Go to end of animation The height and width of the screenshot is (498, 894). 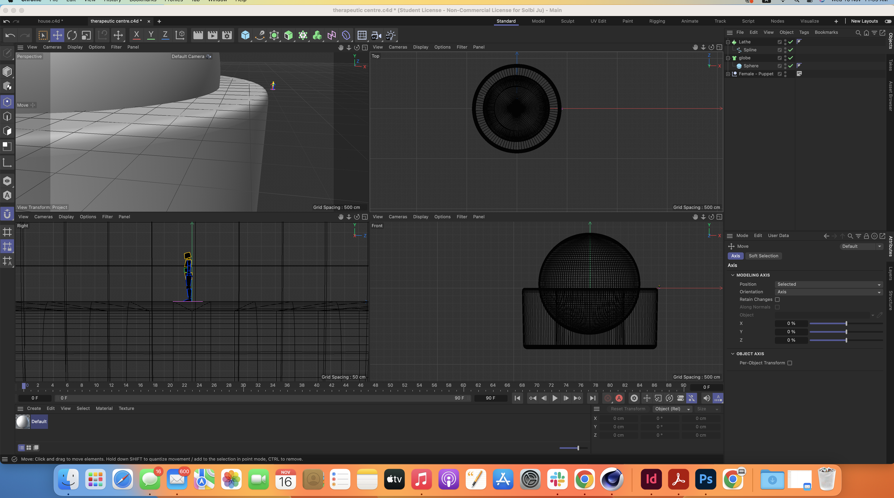593,398
